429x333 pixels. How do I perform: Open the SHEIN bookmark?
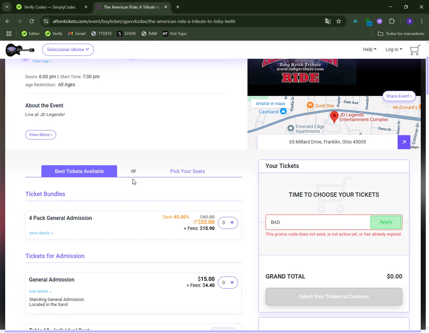coord(126,34)
